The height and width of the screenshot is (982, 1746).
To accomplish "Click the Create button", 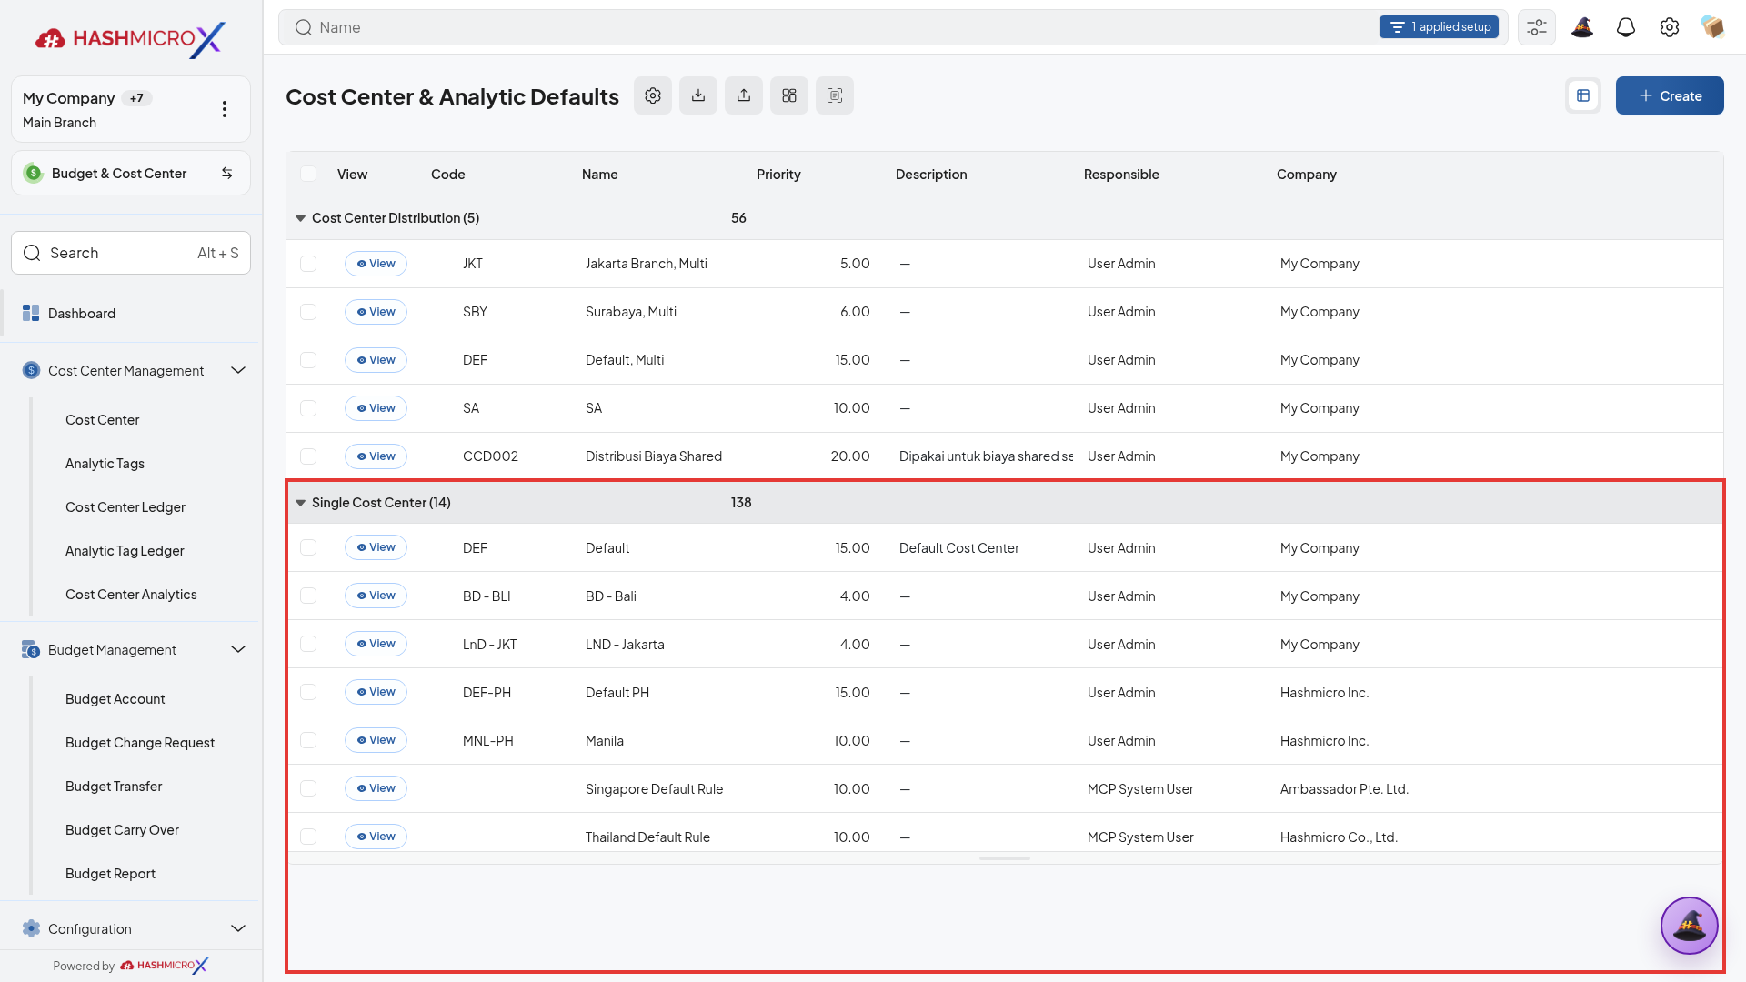I will pos(1670,95).
